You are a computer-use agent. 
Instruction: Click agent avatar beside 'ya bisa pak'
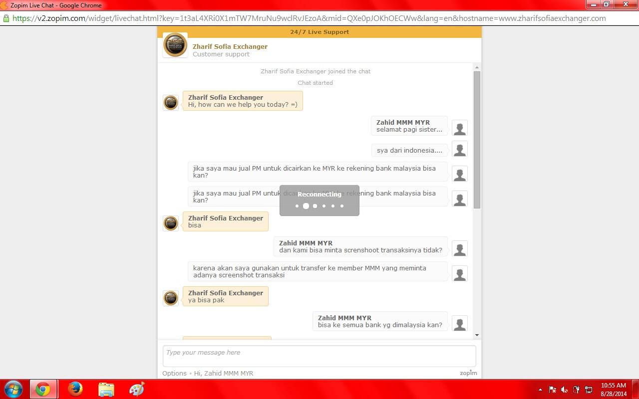[171, 298]
